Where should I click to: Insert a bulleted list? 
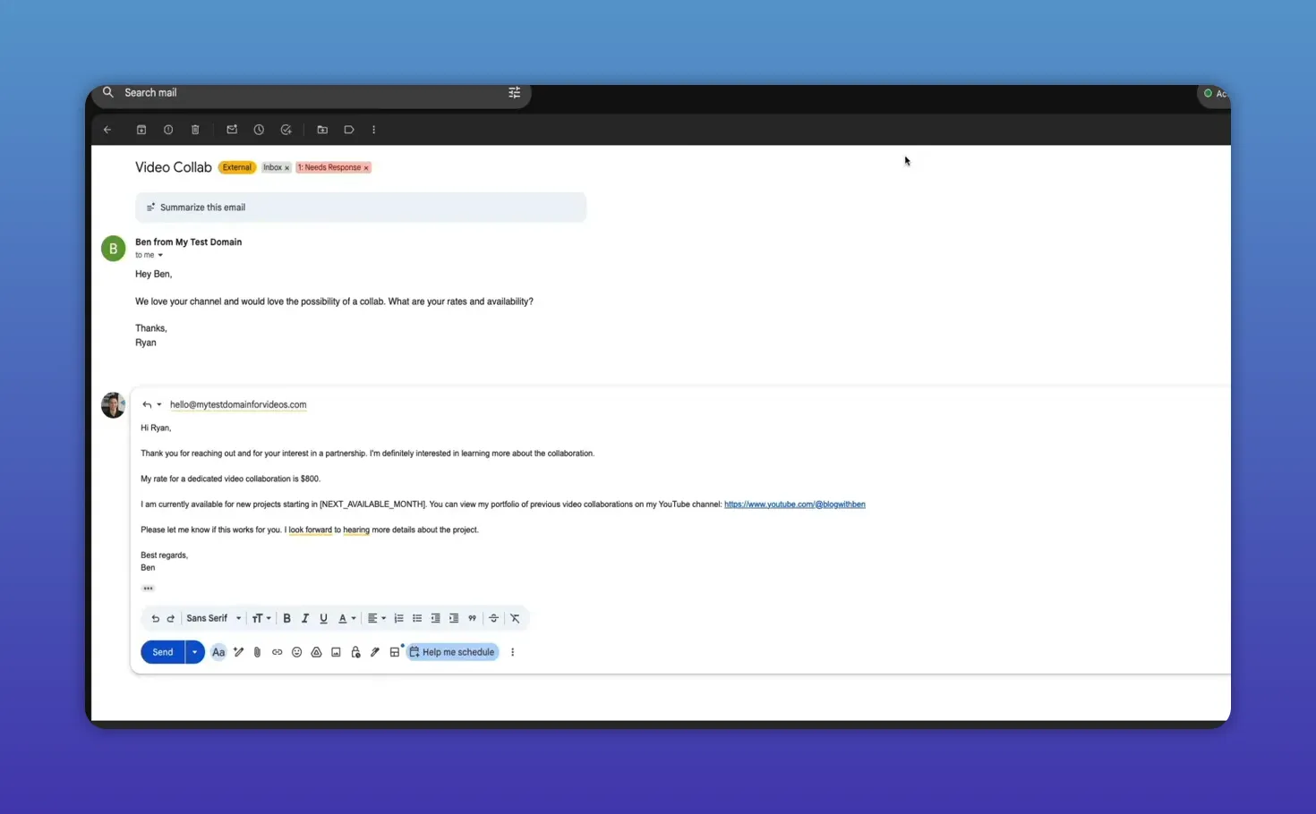pyautogui.click(x=417, y=618)
